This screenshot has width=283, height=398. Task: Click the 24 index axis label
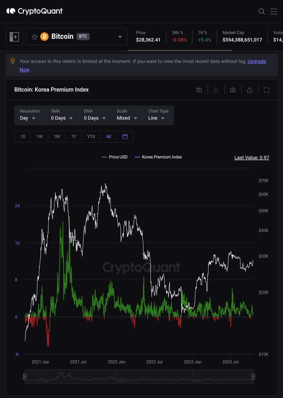tap(17, 206)
